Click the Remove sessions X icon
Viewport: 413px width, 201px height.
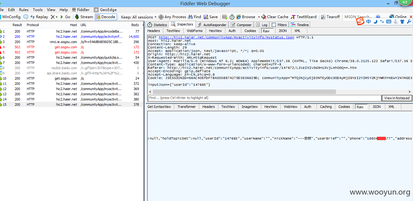[53, 17]
